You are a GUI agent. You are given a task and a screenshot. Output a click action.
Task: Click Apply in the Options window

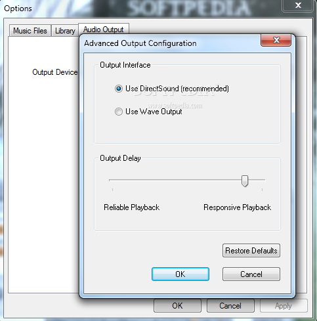[284, 306]
